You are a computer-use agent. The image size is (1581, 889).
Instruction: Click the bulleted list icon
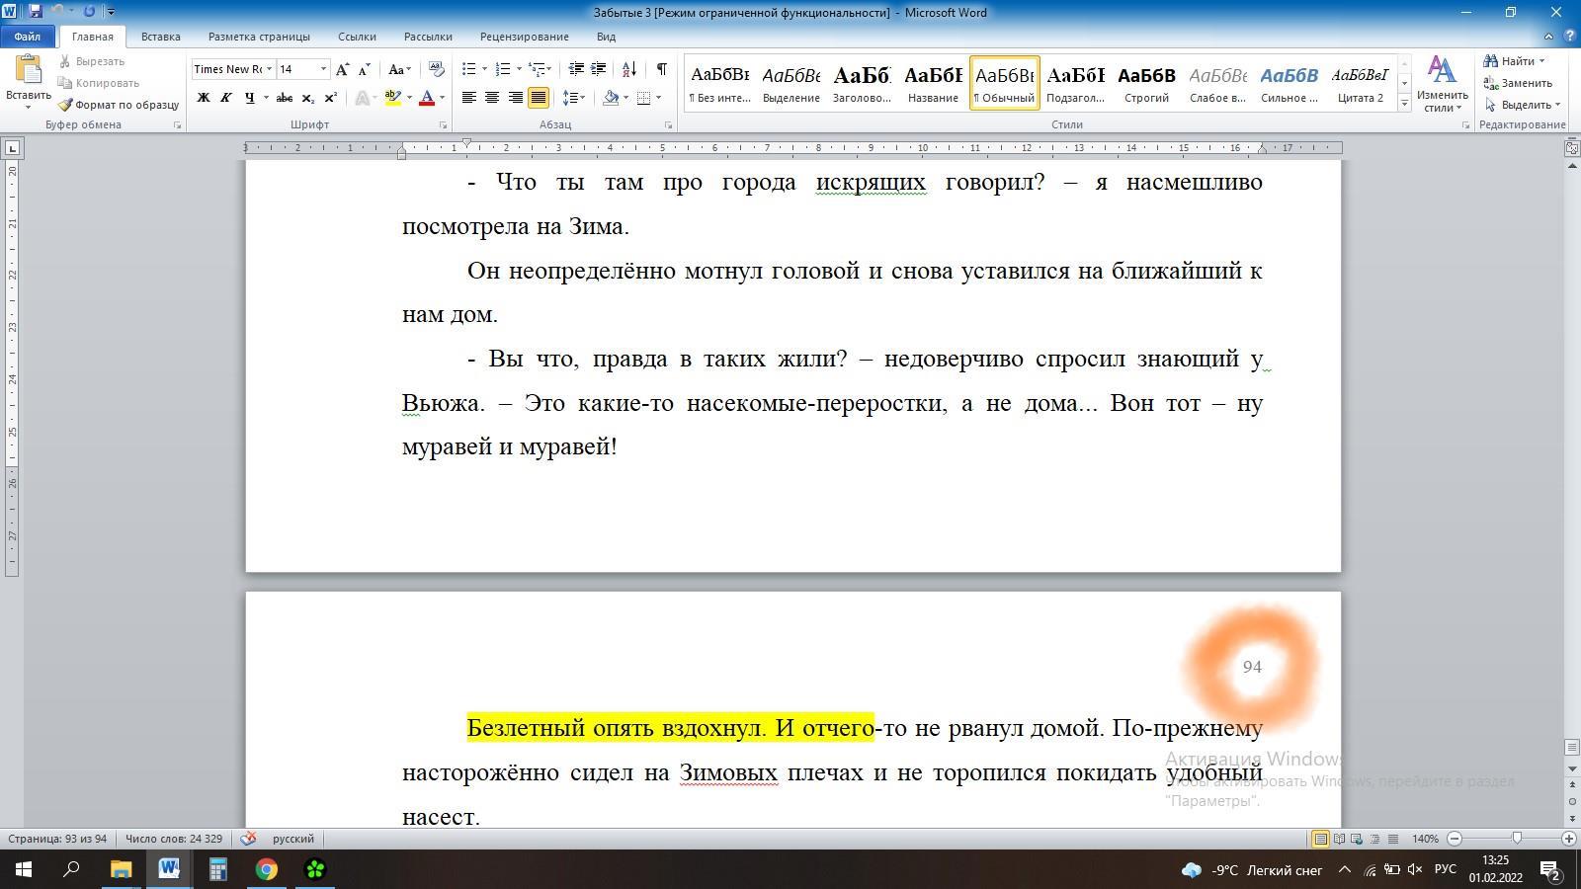tap(469, 69)
